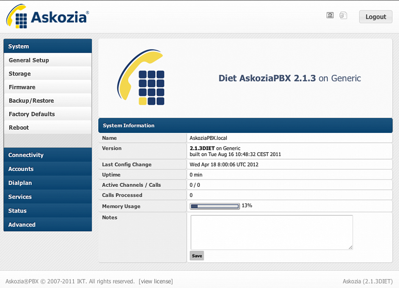Open the Firmware page
399x288 pixels.
48,87
